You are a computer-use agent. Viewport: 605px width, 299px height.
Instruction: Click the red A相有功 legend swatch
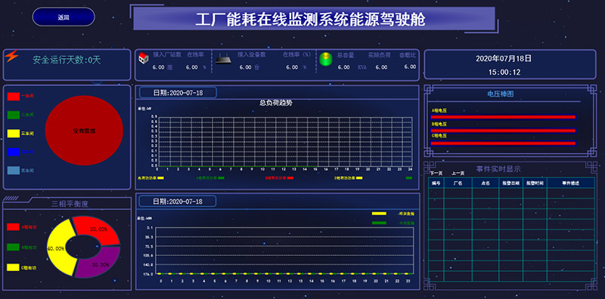(x=13, y=227)
